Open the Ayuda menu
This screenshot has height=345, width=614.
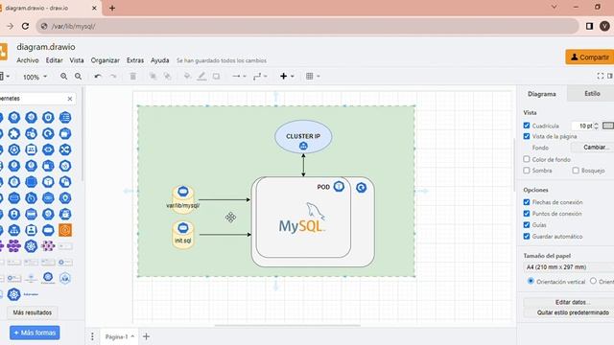(160, 60)
